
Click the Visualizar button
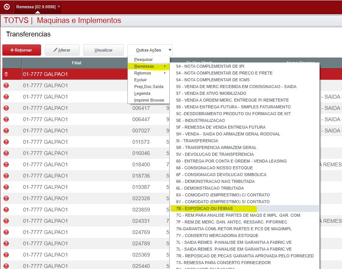pyautogui.click(x=103, y=50)
